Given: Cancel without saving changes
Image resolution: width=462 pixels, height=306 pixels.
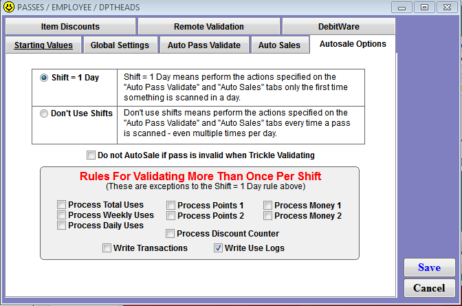Looking at the screenshot, I should click(x=429, y=288).
